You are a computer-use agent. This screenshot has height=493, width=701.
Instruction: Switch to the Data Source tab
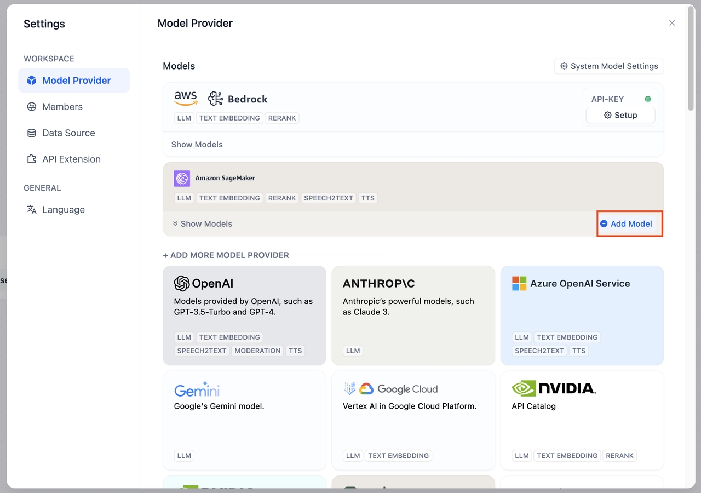[68, 133]
